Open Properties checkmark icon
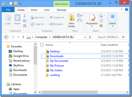This screenshot has height=97, width=132. pos(92,18)
